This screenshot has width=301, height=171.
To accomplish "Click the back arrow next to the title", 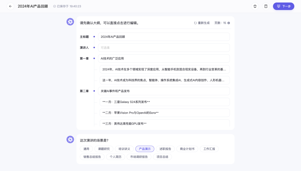I will tap(10, 6).
